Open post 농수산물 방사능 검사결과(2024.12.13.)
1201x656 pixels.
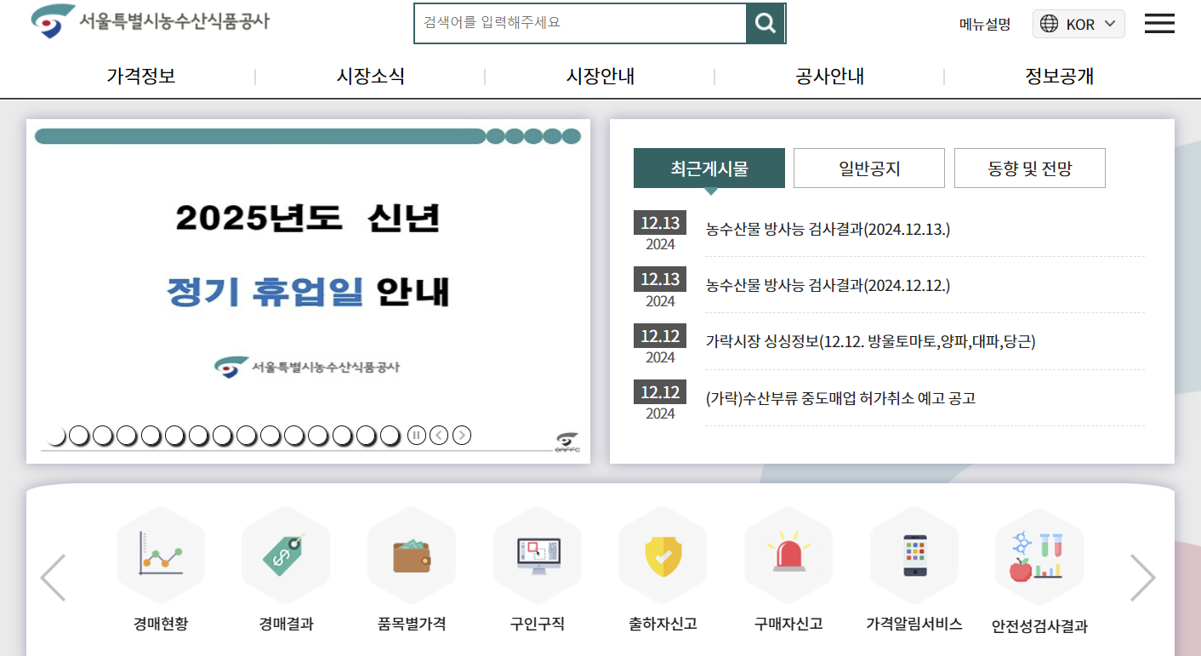point(828,229)
